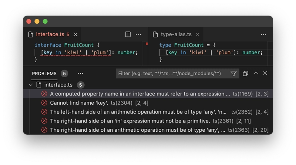Maximize the panel with the up chevron
This screenshot has height=165, width=296.
tap(256, 73)
